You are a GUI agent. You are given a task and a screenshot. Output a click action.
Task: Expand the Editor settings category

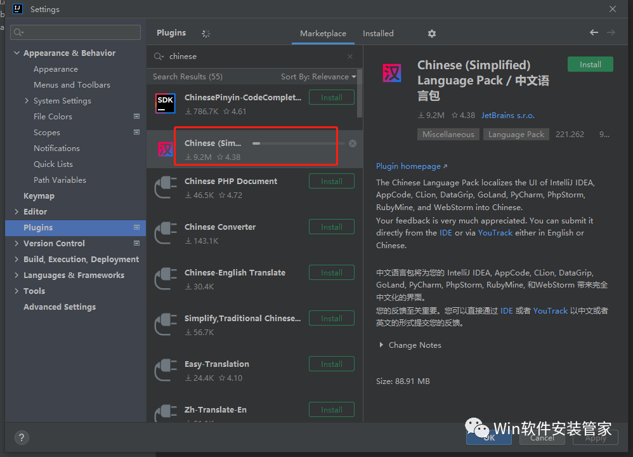coord(17,212)
